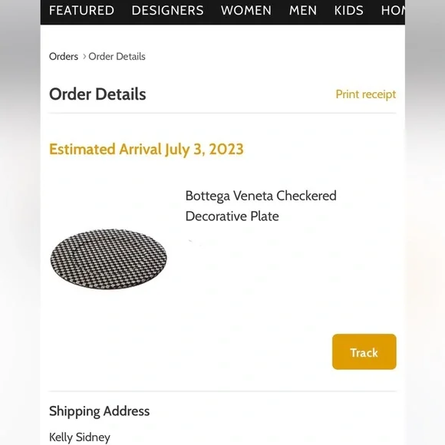This screenshot has width=445, height=445.
Task: Click the divider line above Shipping Address
Action: coord(222,391)
